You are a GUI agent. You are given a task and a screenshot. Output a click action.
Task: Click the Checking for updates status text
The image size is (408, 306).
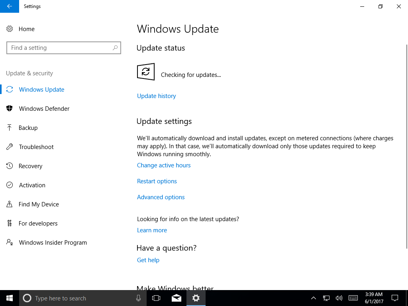coord(191,75)
